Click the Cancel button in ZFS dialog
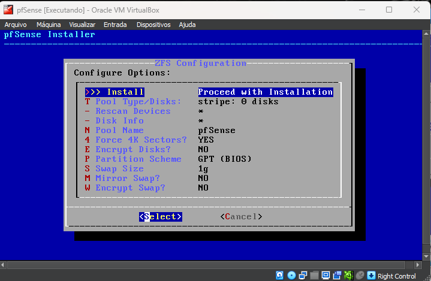 click(x=241, y=217)
